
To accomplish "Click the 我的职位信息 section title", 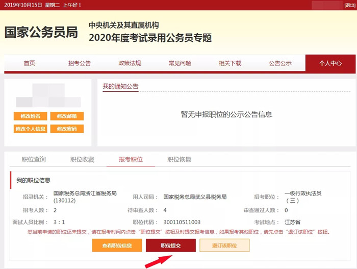I will 33,180.
